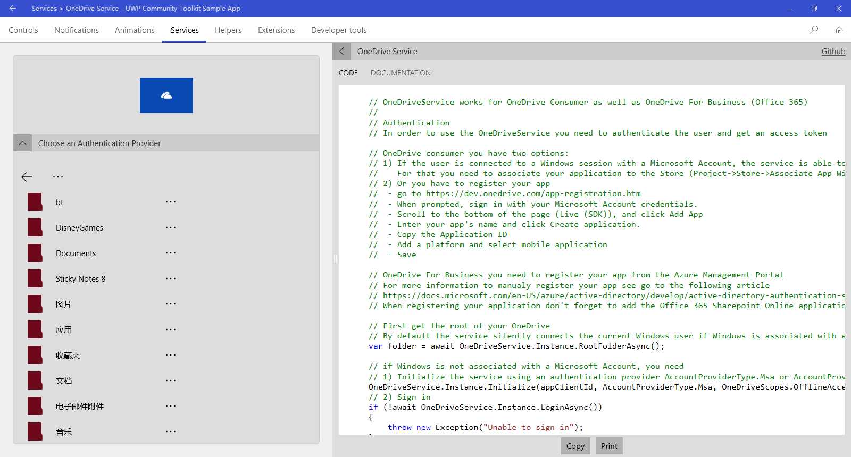Show more options for 收藏夹 folder

171,355
